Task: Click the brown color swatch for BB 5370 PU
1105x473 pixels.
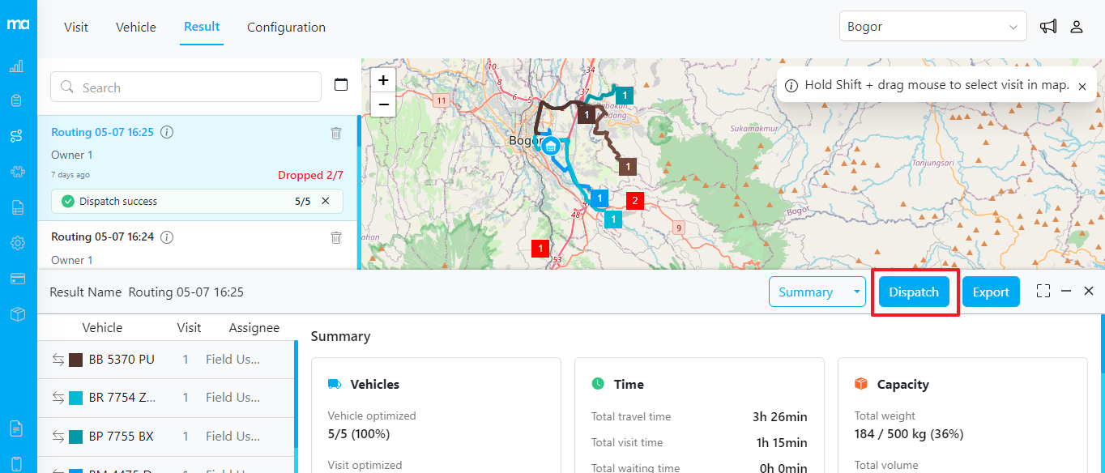Action: point(76,360)
